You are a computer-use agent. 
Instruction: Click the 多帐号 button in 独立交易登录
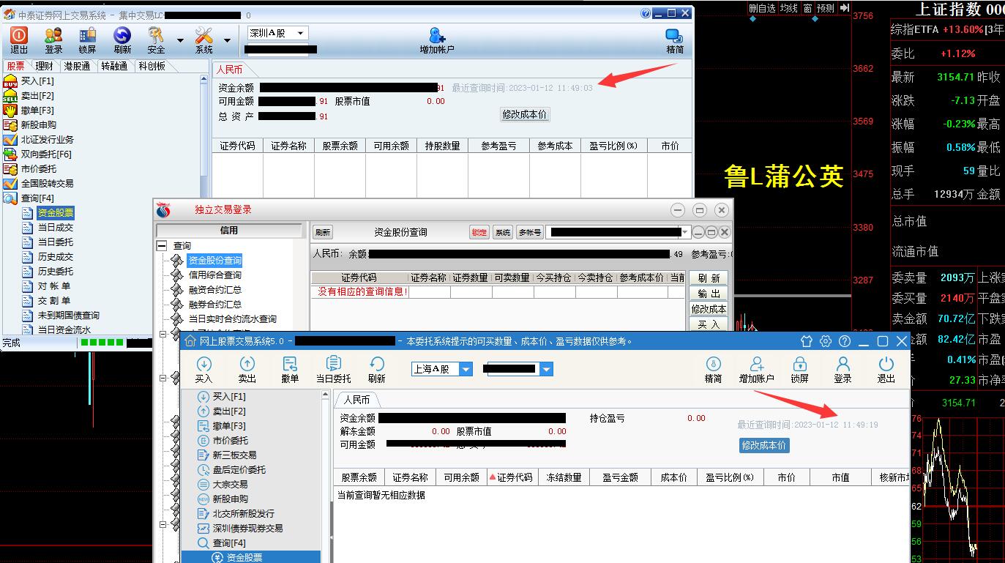(529, 232)
